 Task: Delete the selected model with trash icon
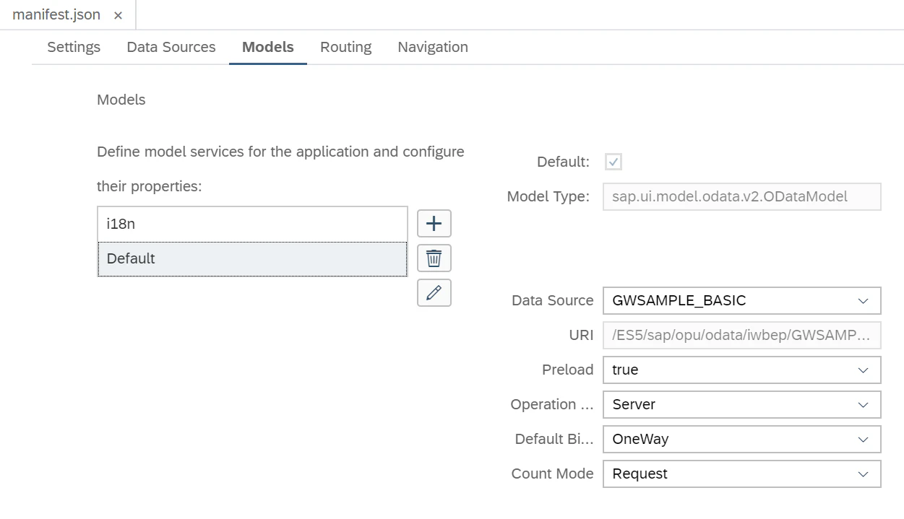(434, 258)
